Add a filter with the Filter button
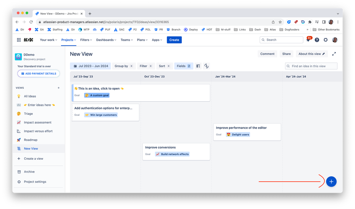Viewport: 355px width, 209px height. coord(146,66)
